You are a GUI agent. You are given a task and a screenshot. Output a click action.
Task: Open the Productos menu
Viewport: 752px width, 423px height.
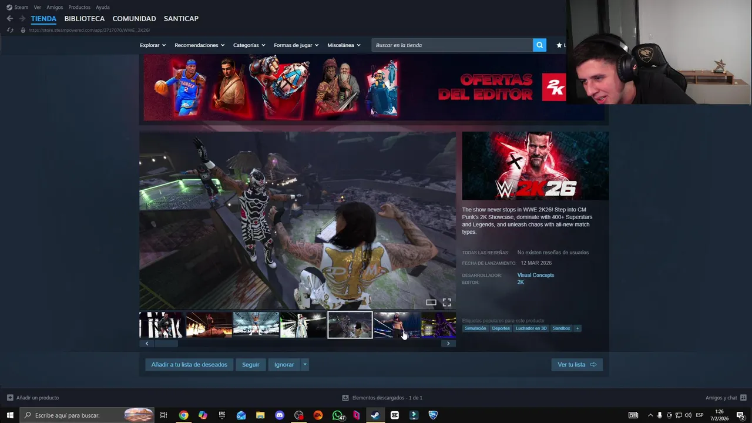(79, 7)
